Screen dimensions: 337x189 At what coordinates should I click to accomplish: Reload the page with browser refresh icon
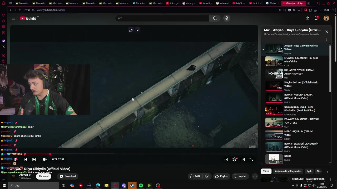pos(20,10)
